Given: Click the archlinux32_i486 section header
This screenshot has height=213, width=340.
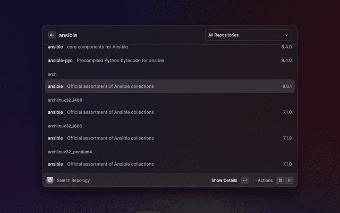Looking at the screenshot, I should point(65,100).
